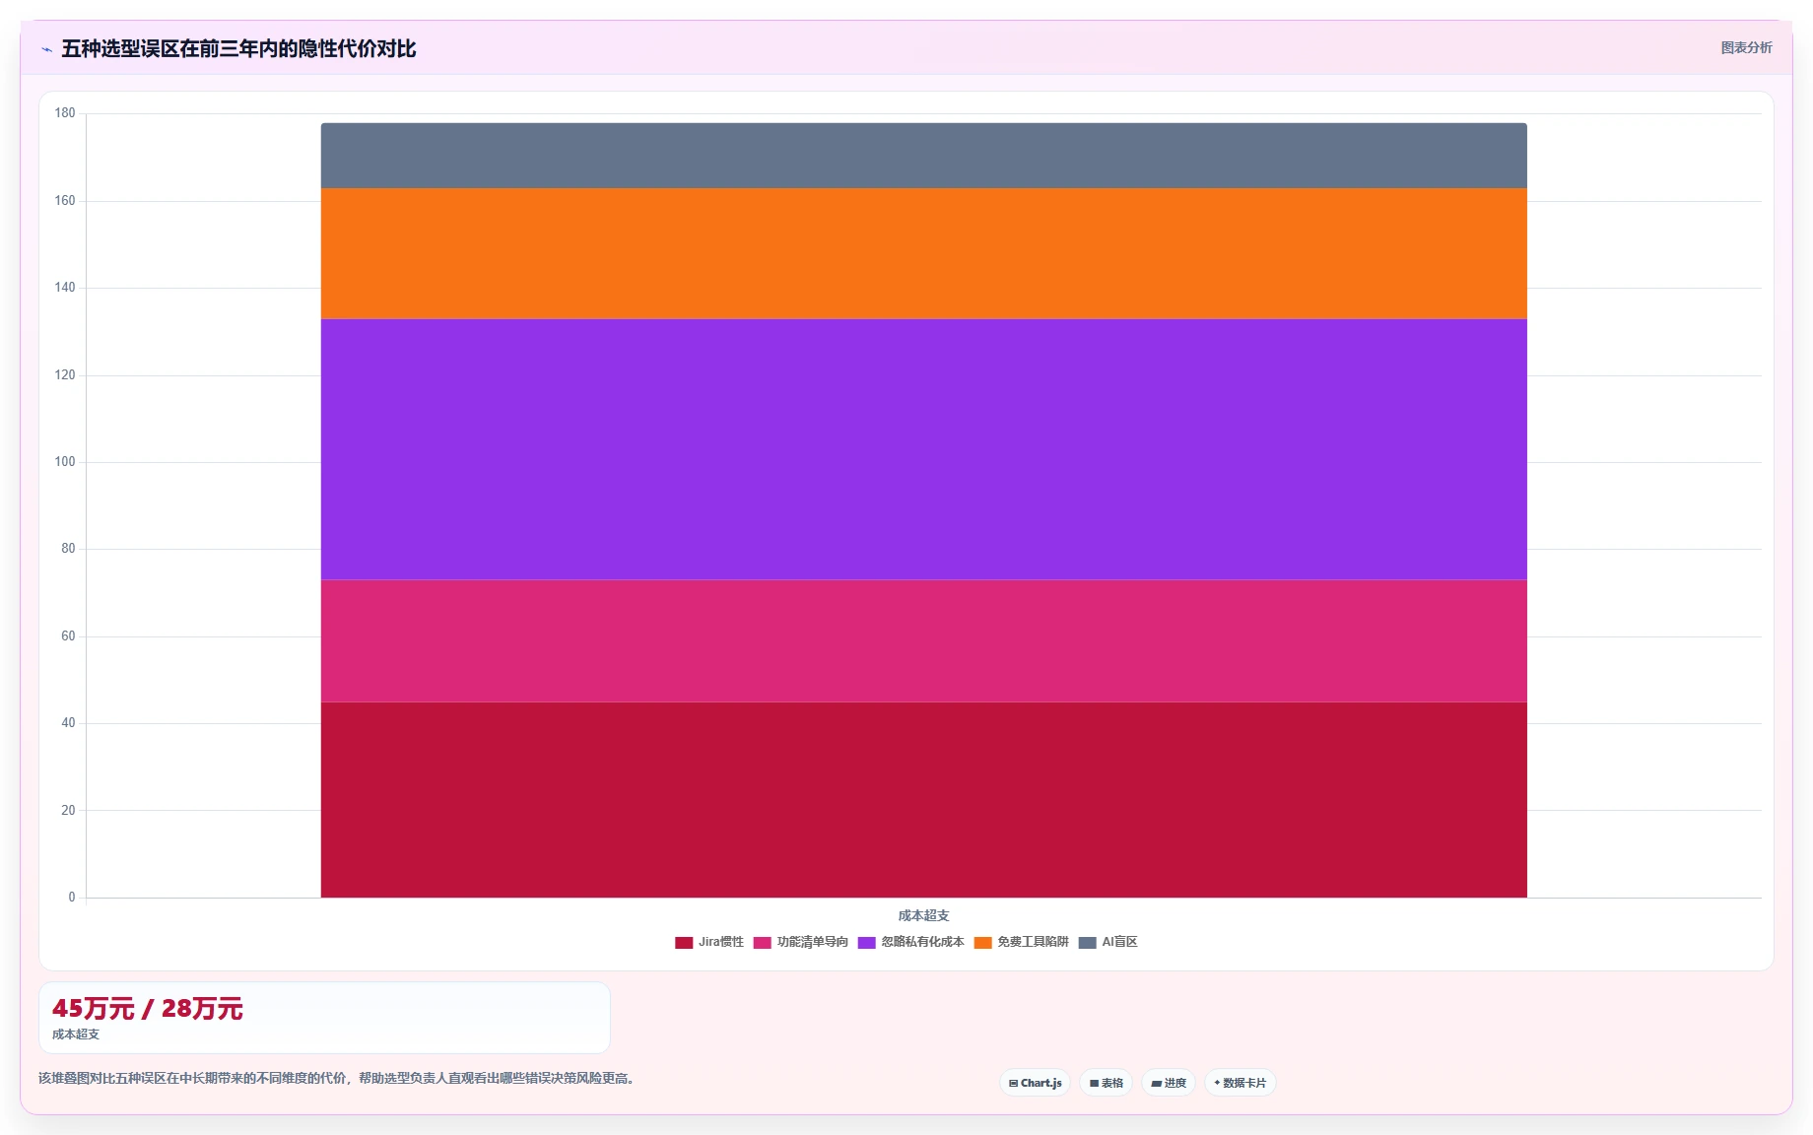Click the 功能清单导向 legend label

[812, 942]
